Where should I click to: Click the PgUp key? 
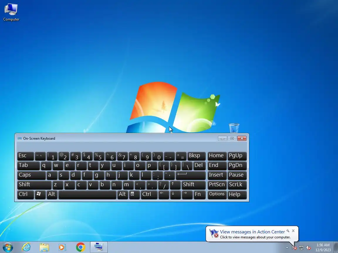click(x=237, y=156)
